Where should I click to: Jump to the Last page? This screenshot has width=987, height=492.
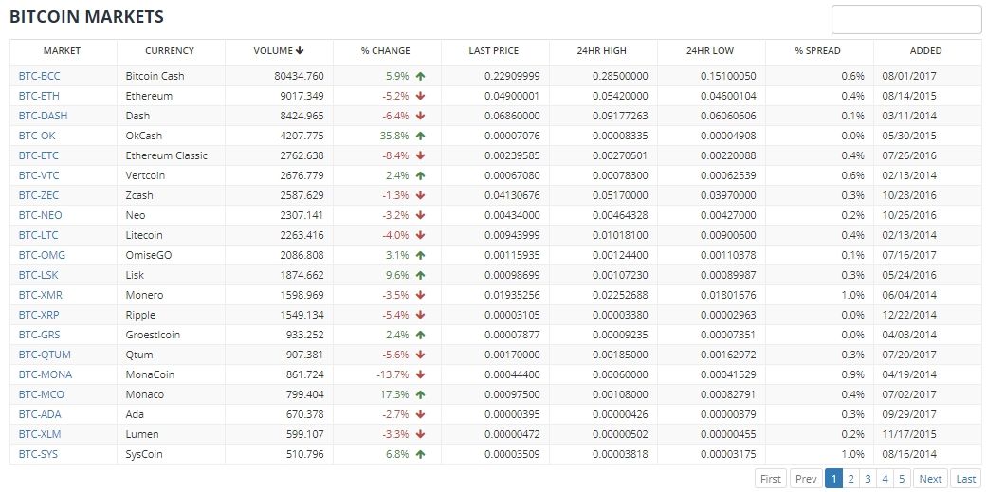(x=965, y=480)
